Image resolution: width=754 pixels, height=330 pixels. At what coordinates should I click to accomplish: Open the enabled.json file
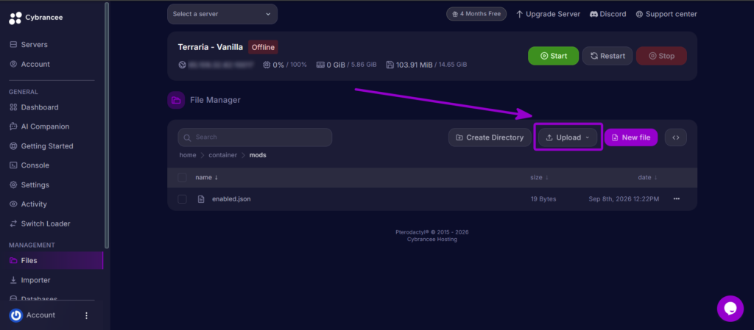(x=231, y=199)
